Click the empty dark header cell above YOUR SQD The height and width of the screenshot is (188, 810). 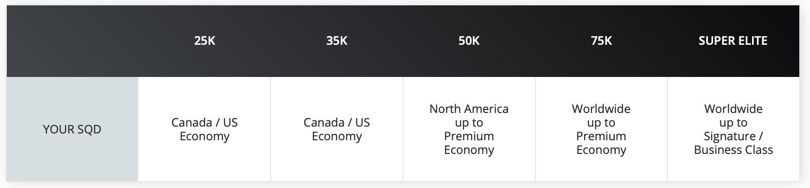[72, 41]
